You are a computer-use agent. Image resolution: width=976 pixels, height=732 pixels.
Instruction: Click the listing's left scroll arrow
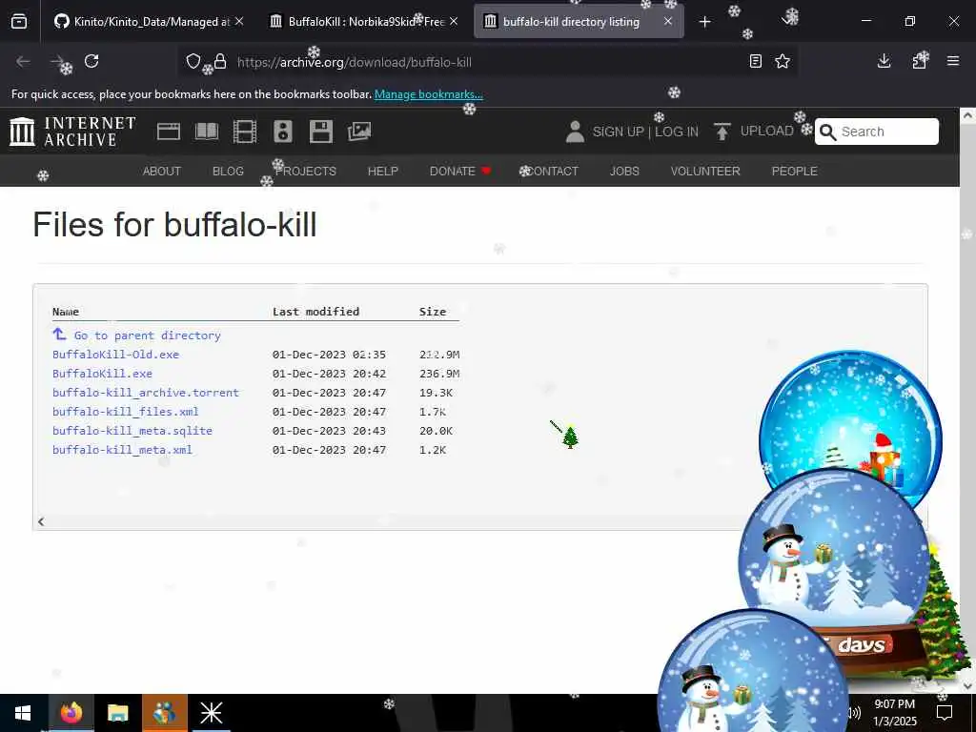tap(41, 521)
